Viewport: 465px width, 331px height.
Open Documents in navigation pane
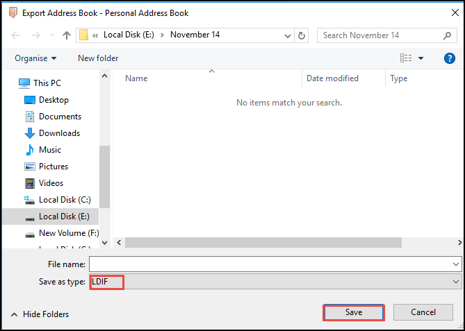click(x=60, y=117)
